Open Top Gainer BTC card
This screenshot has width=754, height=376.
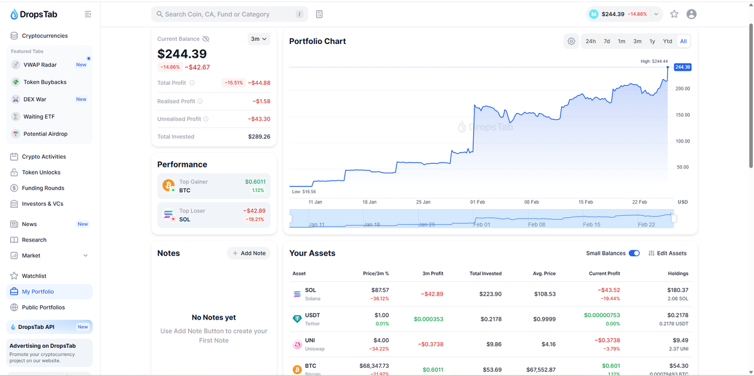(214, 186)
